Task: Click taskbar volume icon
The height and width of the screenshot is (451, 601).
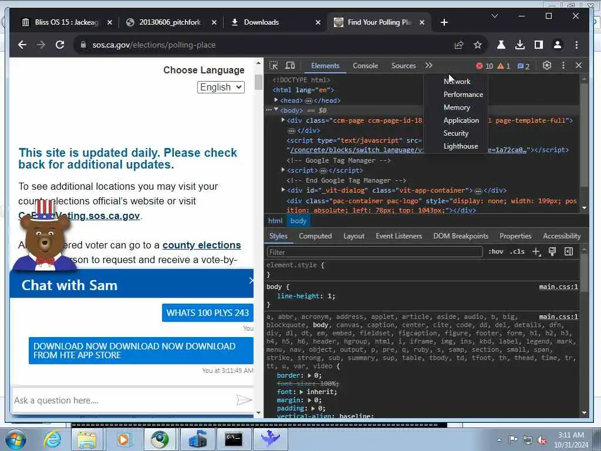Action: pos(542,440)
